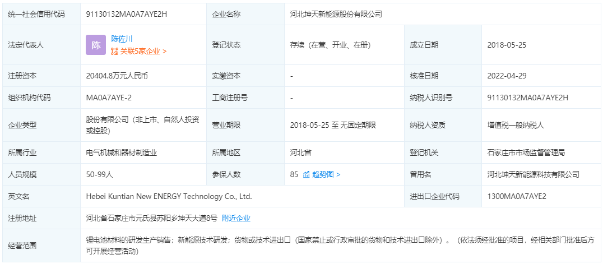Click the blue trend chart icon

(307, 174)
